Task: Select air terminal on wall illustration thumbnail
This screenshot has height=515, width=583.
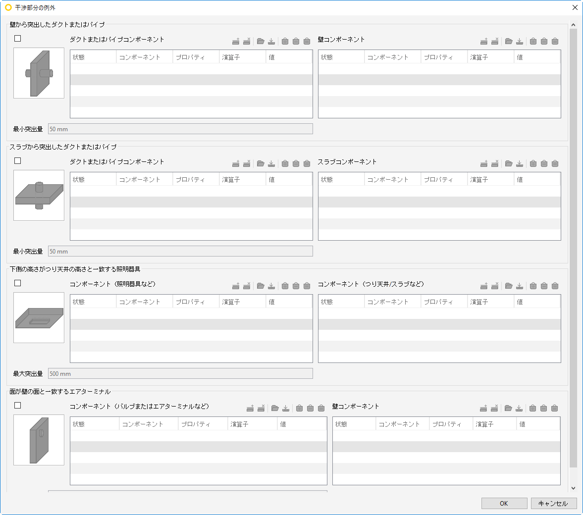Action: point(39,440)
